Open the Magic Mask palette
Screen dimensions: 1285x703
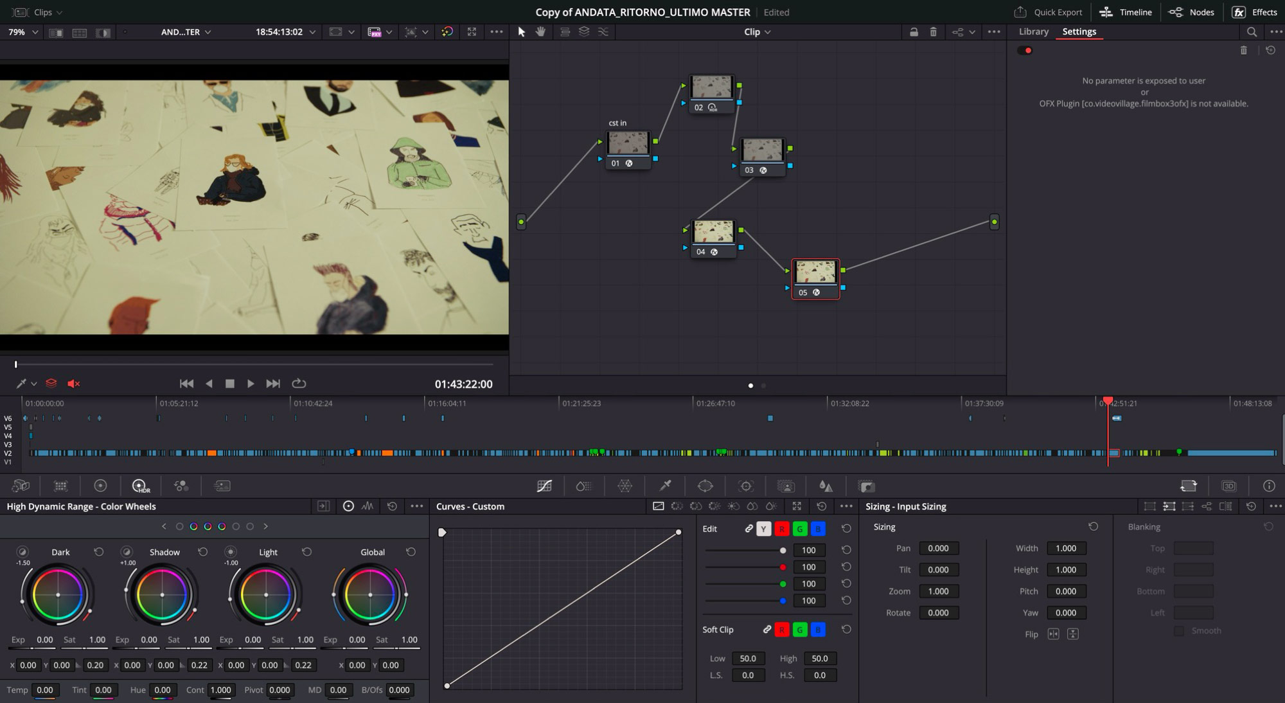(786, 486)
